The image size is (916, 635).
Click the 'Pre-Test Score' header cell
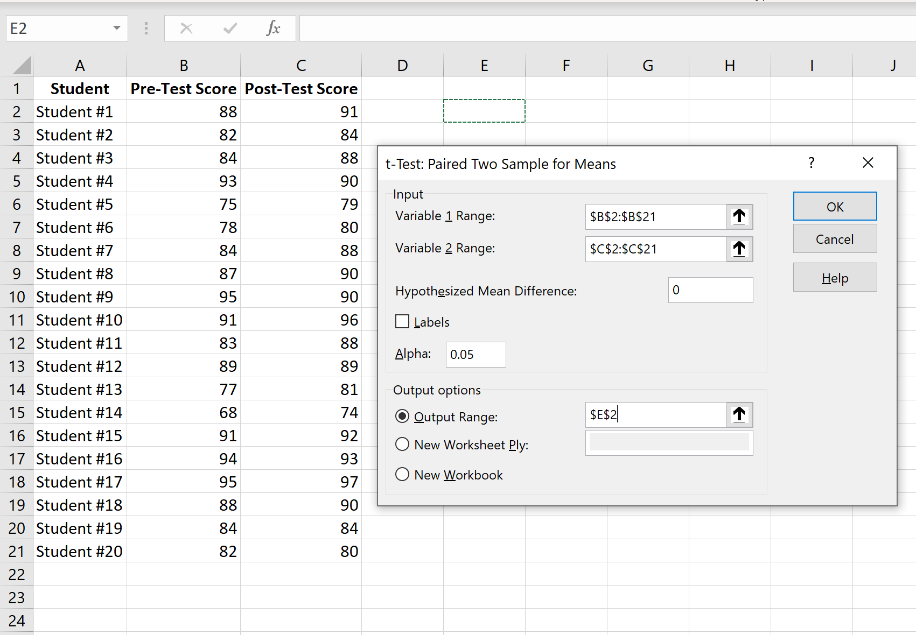(184, 88)
